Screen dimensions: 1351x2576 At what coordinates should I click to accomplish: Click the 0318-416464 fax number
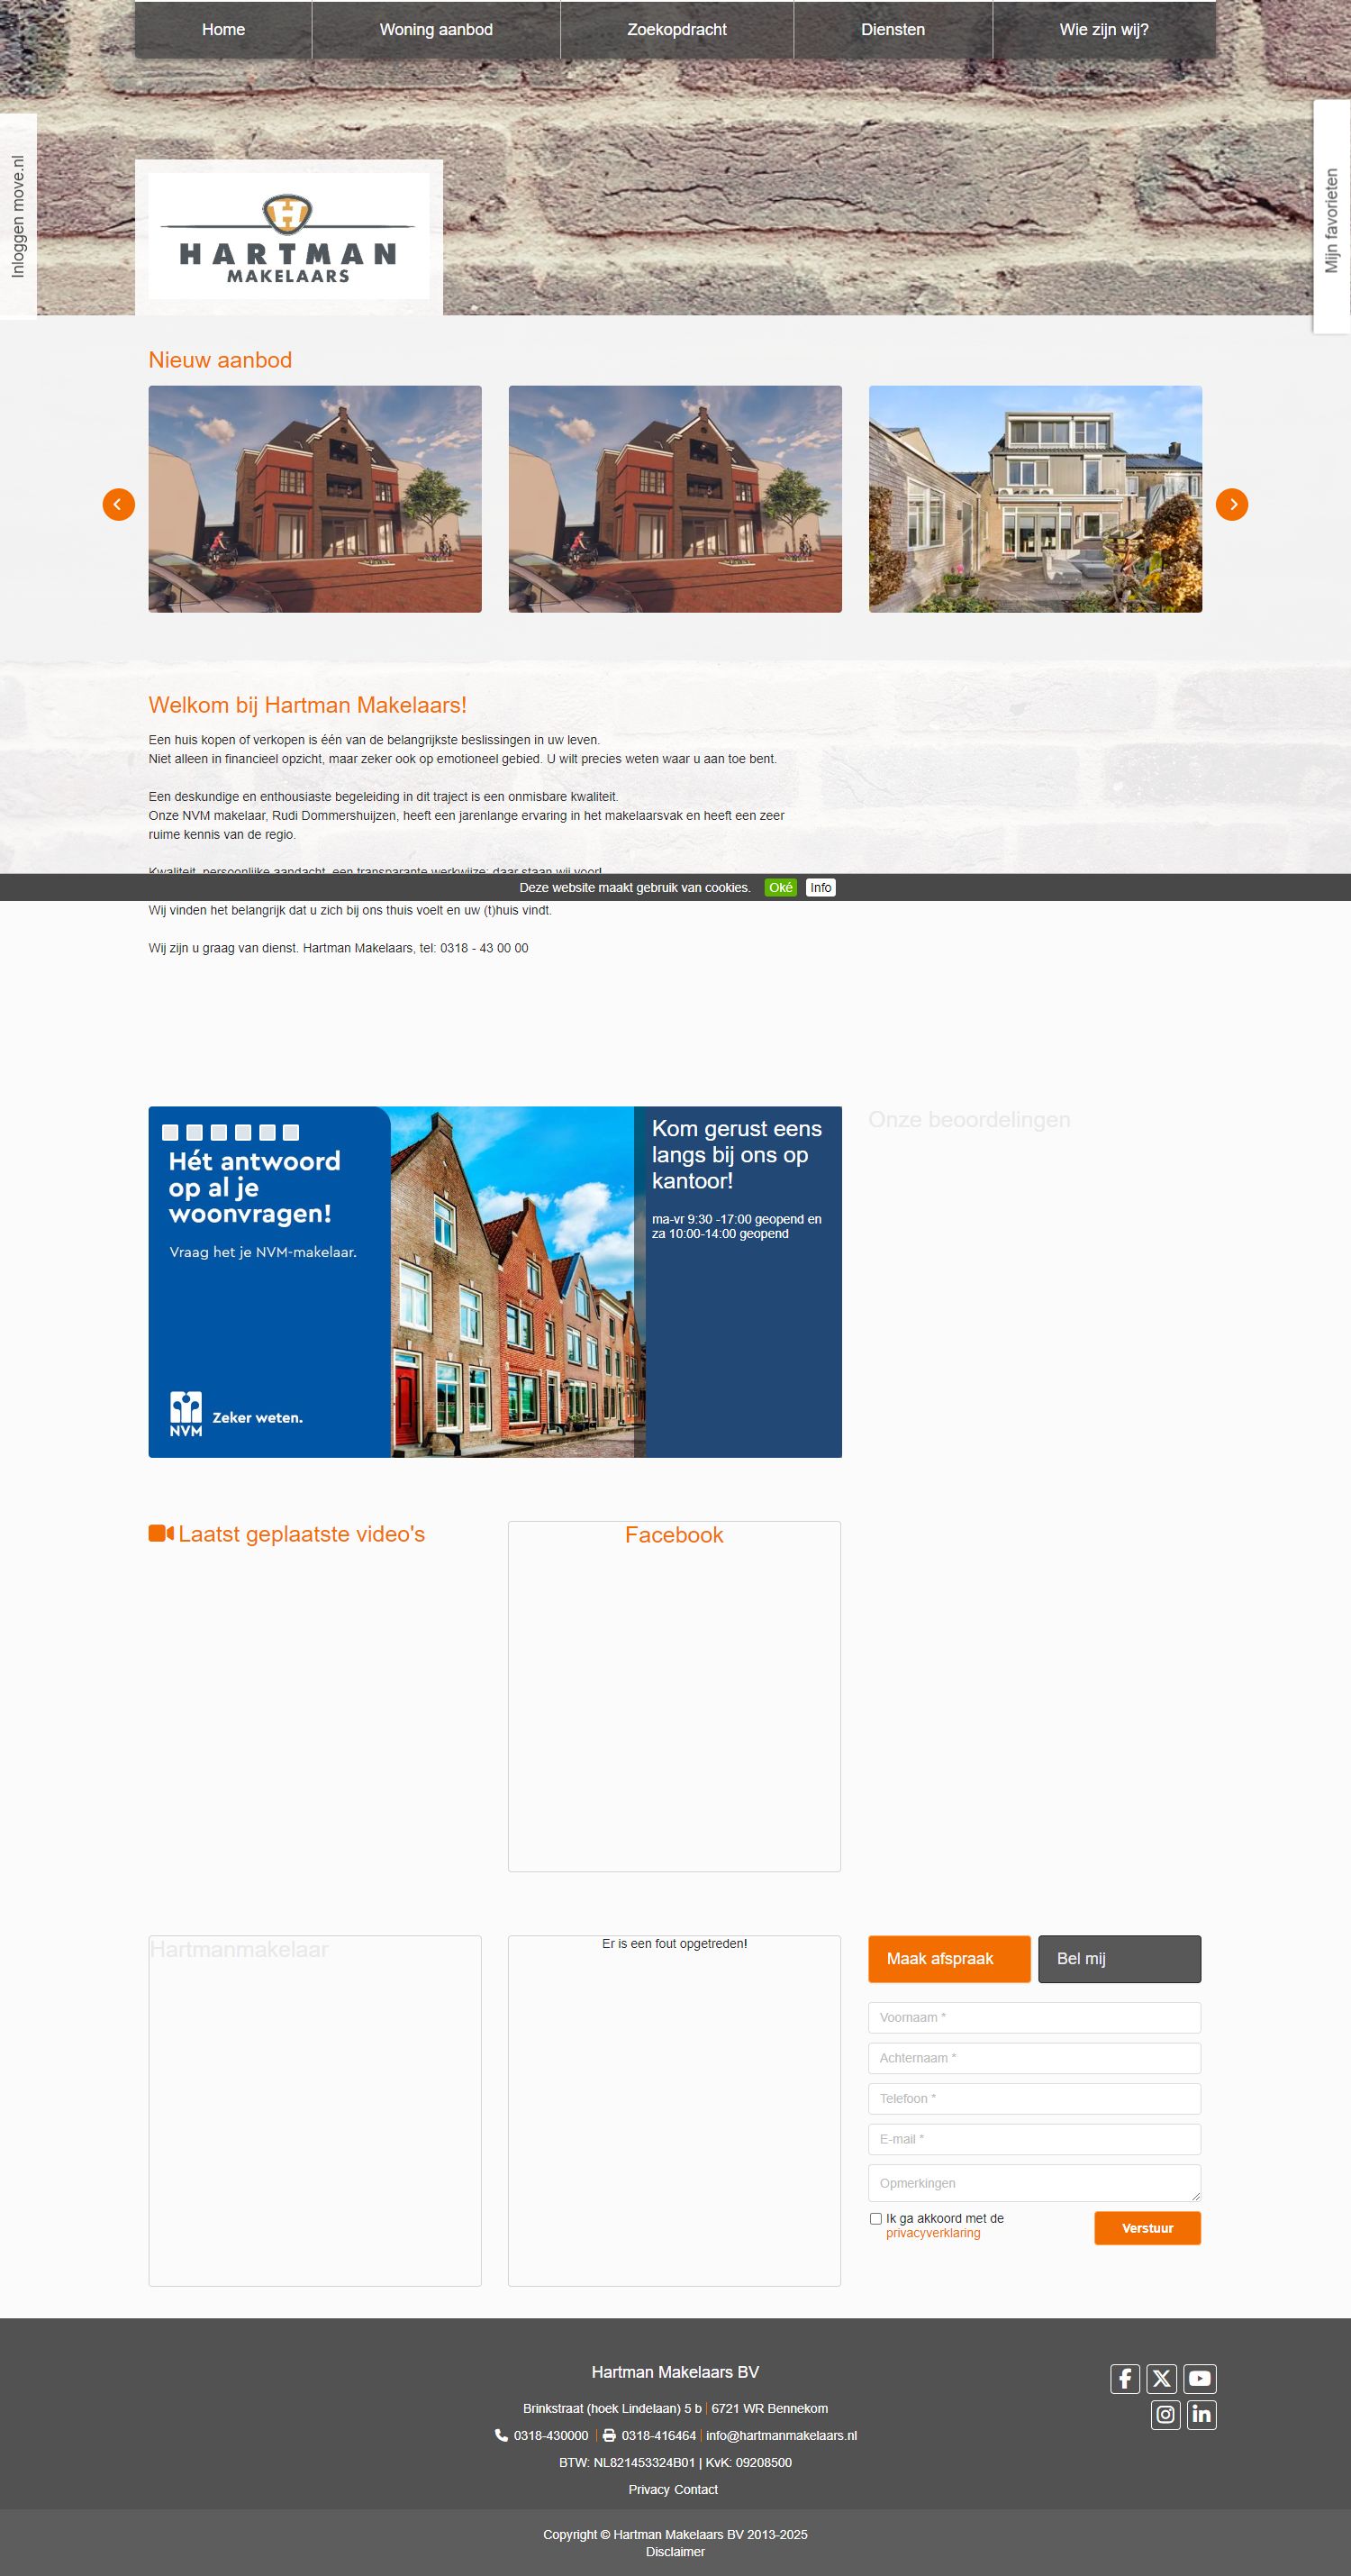(658, 2435)
